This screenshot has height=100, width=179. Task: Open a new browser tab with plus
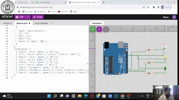[104, 2]
